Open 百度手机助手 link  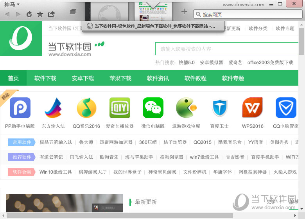(x=265, y=157)
